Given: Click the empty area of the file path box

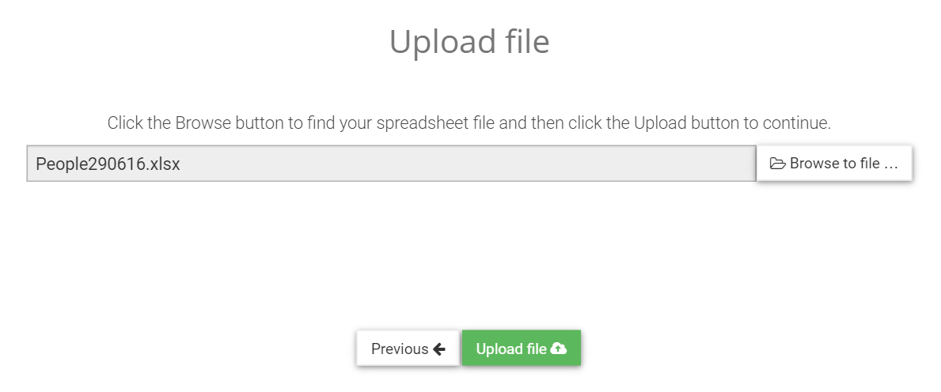Looking at the screenshot, I should [468, 163].
